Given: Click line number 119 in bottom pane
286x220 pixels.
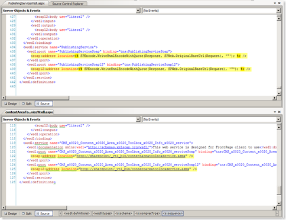Looking at the screenshot, I should click(x=12, y=143).
